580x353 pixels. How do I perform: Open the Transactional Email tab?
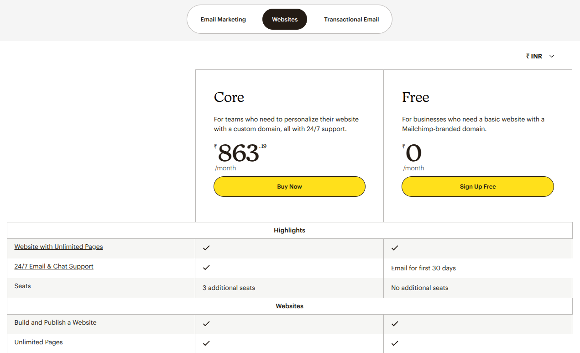coord(351,19)
